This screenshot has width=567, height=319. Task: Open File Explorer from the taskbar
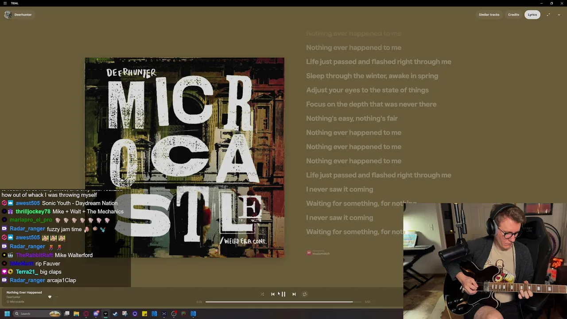point(76,314)
